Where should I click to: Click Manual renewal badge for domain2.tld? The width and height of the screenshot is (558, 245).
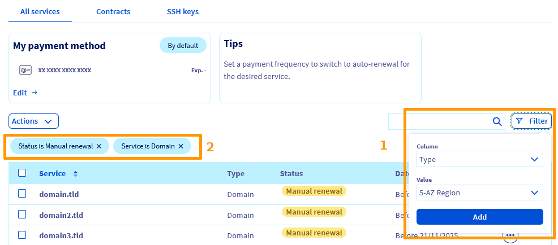point(314,212)
